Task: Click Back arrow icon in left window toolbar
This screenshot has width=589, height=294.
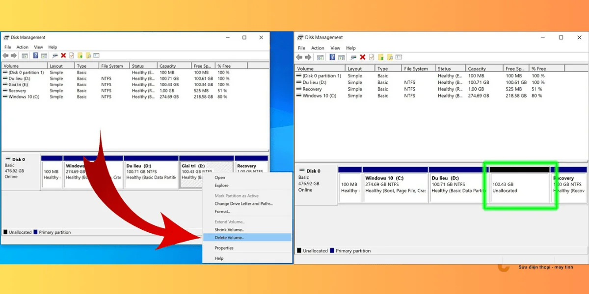Action: (x=6, y=56)
